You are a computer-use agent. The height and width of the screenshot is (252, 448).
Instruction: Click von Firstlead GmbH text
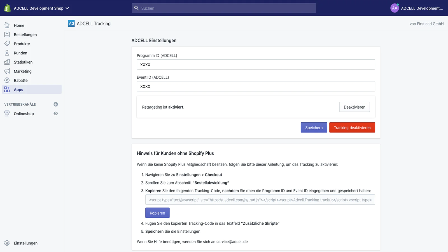point(426,24)
